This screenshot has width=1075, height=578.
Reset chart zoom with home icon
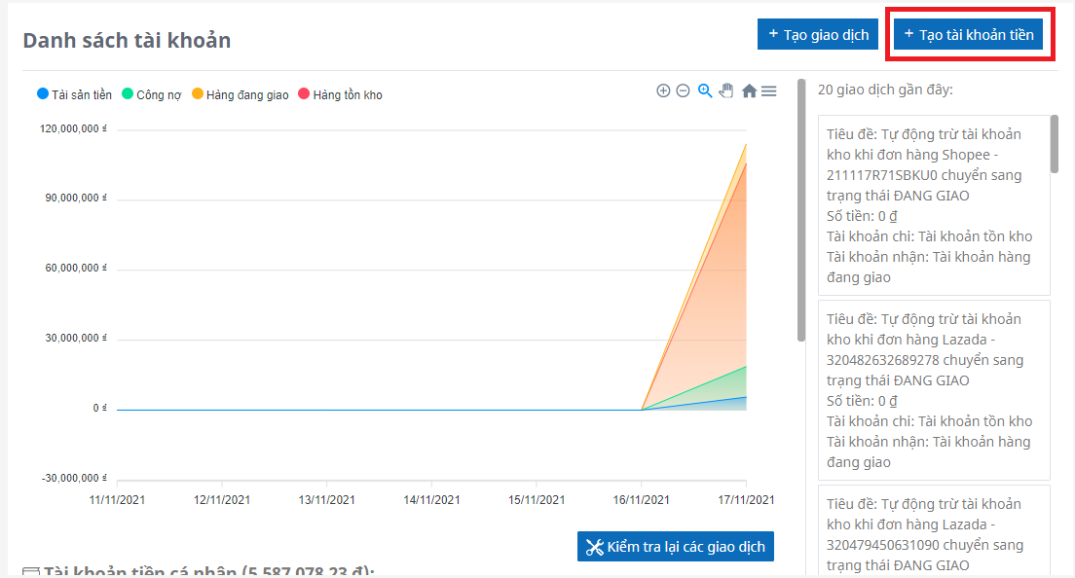[x=749, y=90]
